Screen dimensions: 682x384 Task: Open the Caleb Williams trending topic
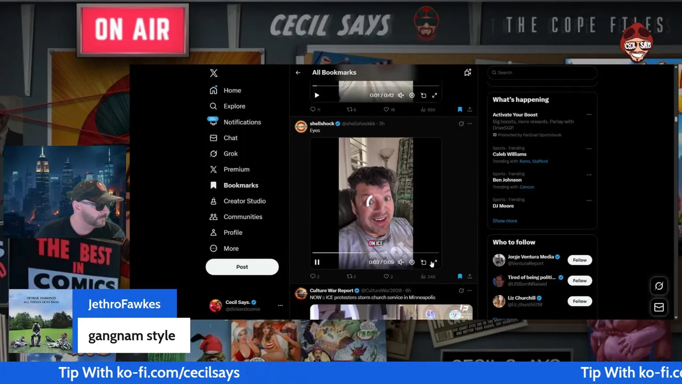[509, 154]
